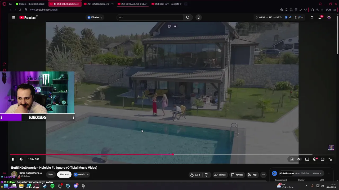Screen dimensions: 339x190
Task: Subscribe with Abone ol button
Action: coord(64,174)
